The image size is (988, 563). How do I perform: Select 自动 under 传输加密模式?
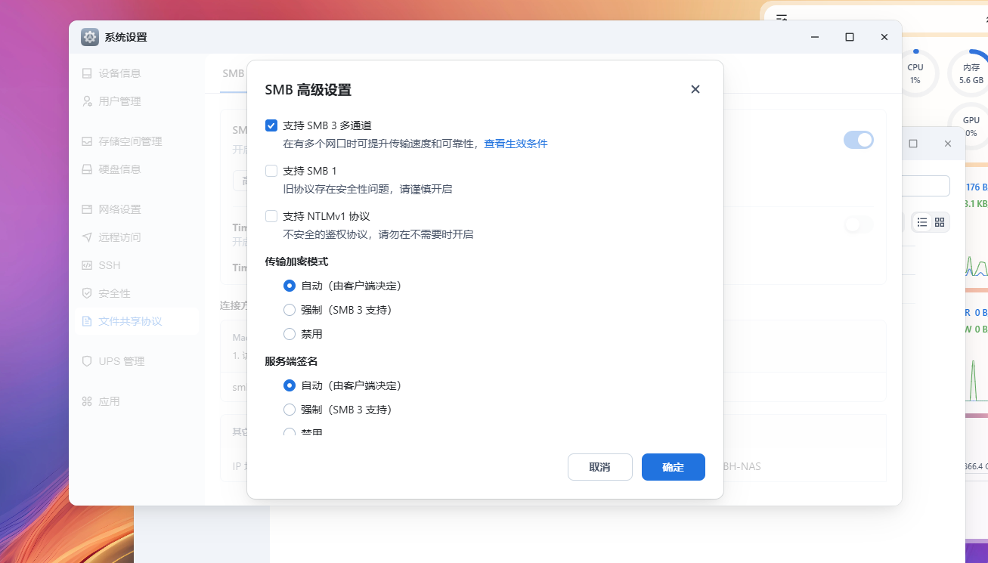tap(289, 286)
